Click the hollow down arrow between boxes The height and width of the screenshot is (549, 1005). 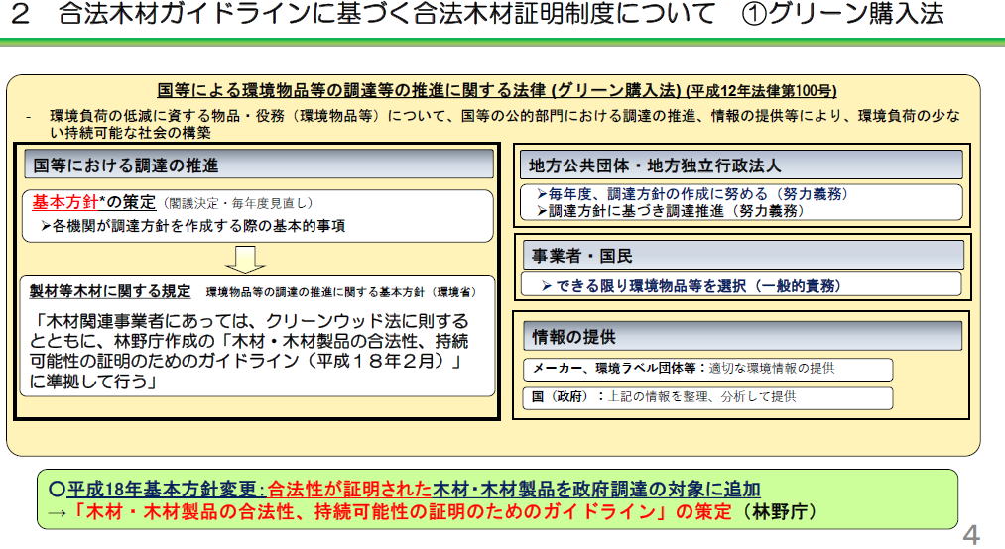pyautogui.click(x=245, y=260)
